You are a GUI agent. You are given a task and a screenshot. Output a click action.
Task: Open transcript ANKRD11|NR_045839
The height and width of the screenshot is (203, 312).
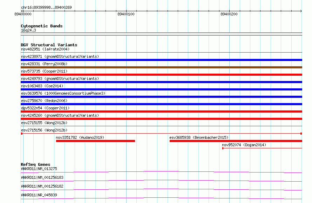[x=39, y=195]
